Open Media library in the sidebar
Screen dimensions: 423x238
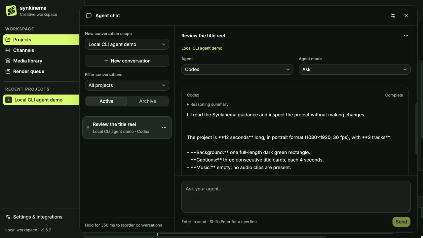click(41, 61)
